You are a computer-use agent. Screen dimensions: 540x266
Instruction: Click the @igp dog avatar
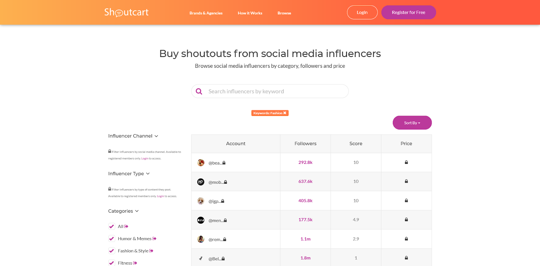(201, 201)
